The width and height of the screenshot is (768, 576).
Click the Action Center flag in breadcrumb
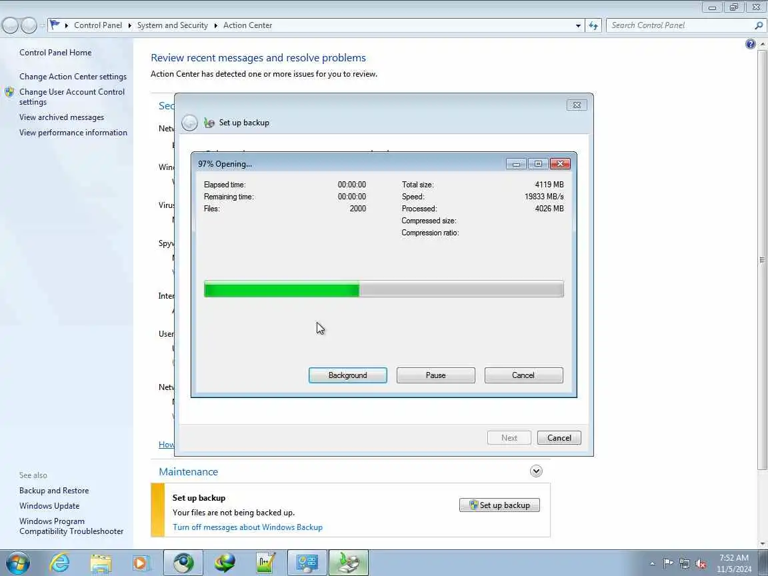click(x=55, y=25)
